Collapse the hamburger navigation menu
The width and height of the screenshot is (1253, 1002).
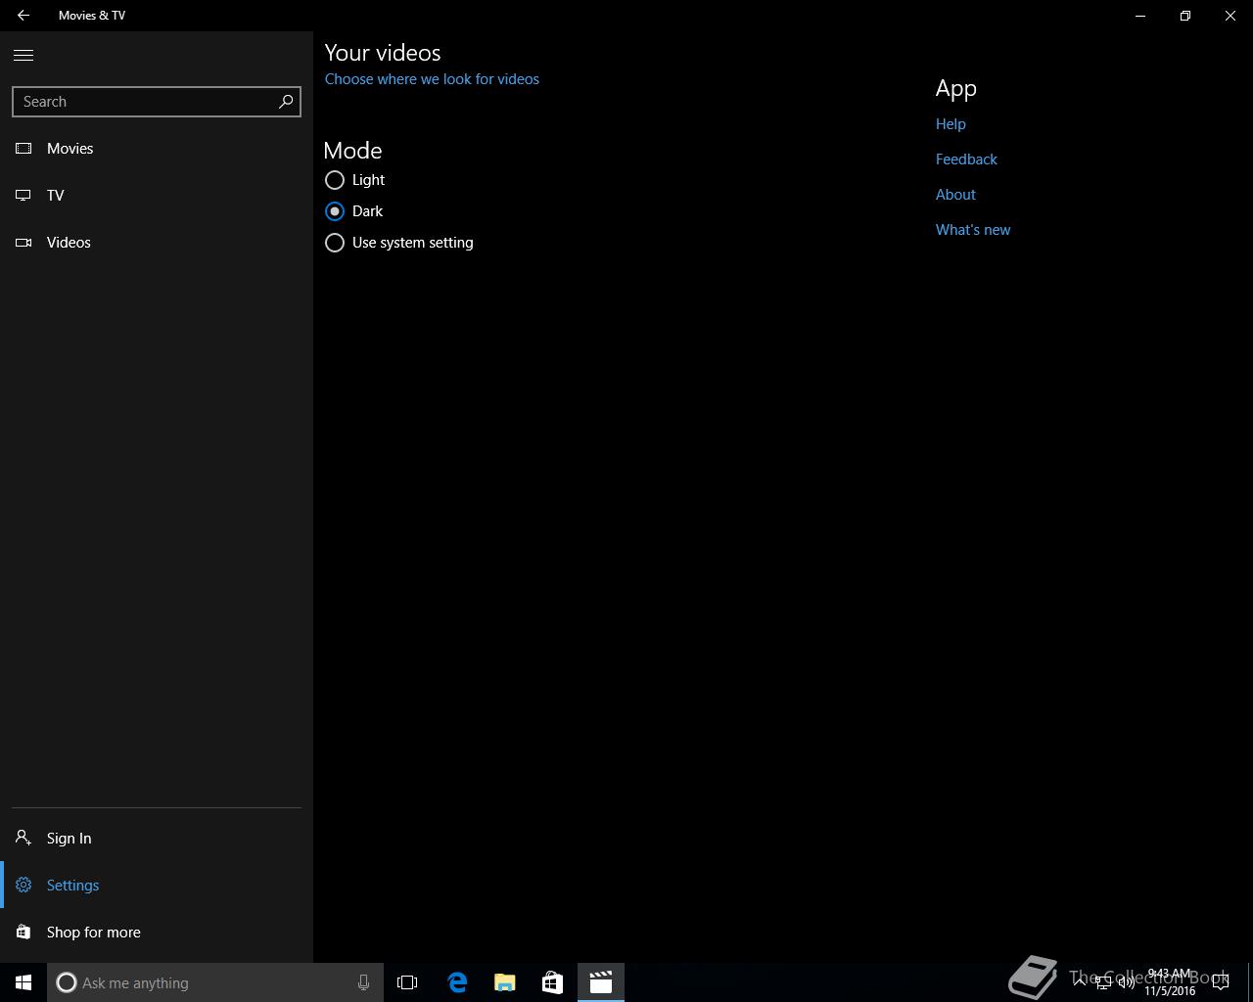click(23, 56)
